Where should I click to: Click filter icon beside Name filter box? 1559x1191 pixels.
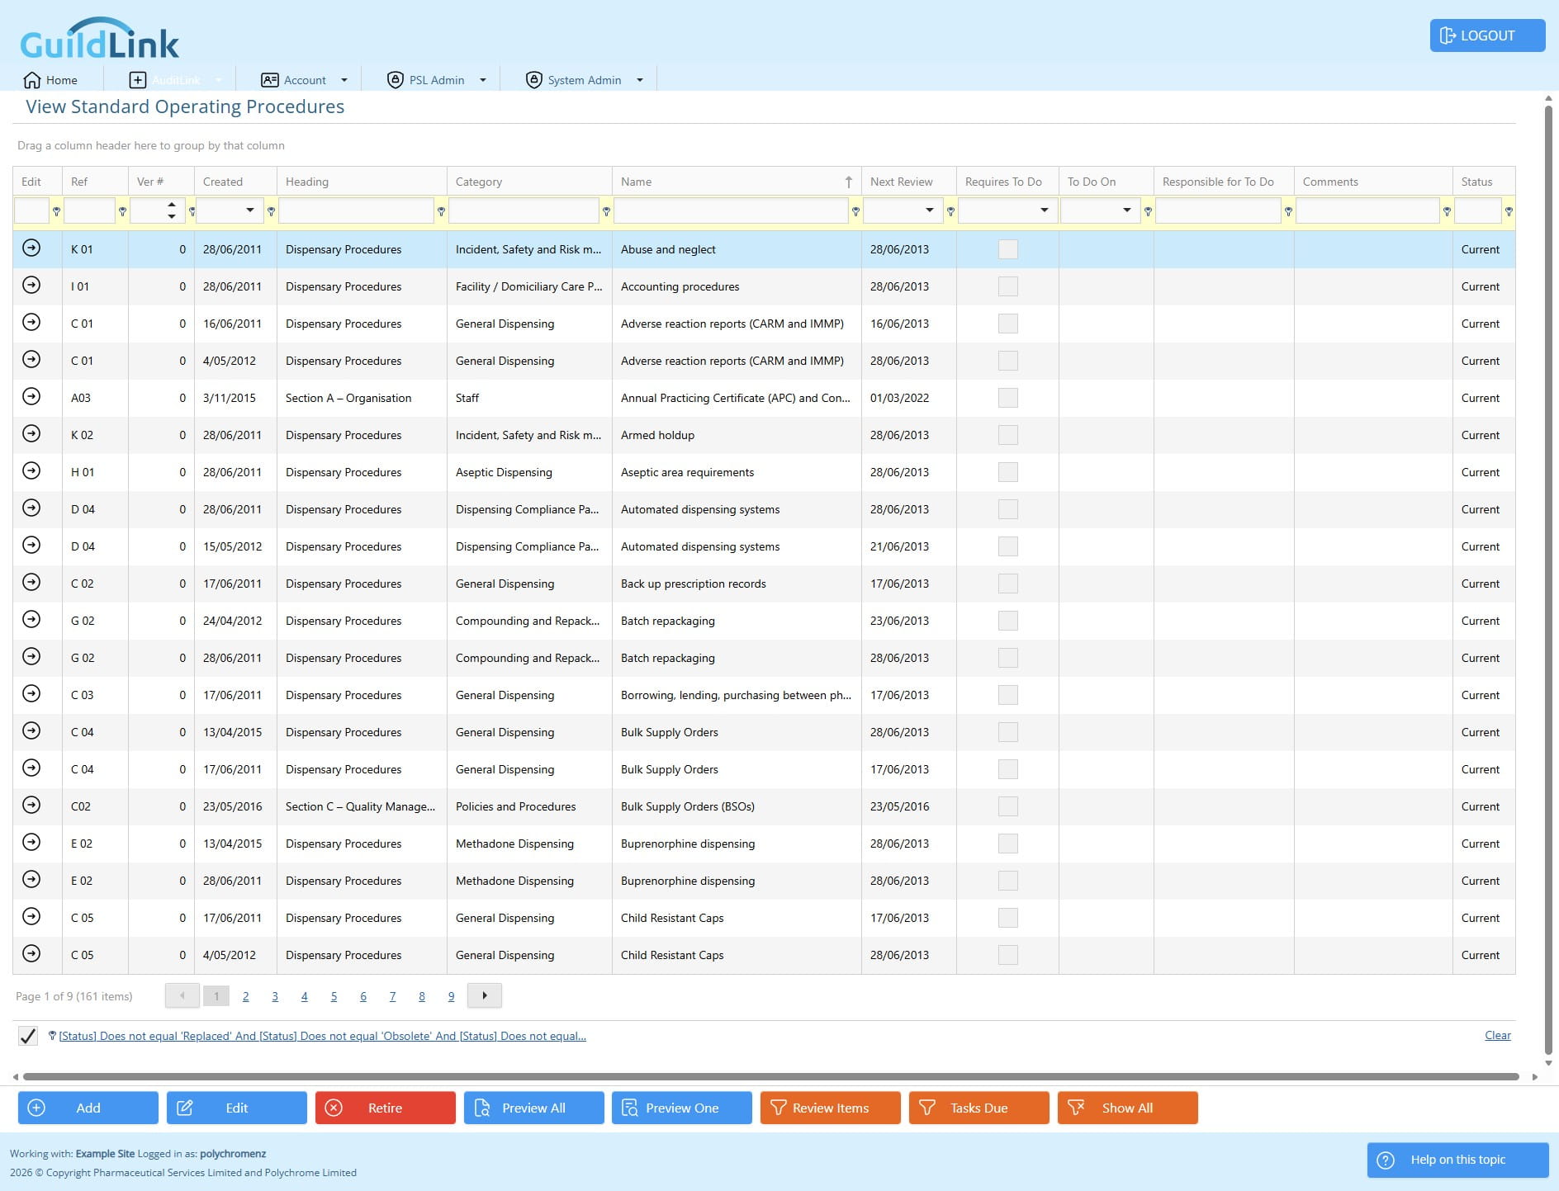[855, 211]
